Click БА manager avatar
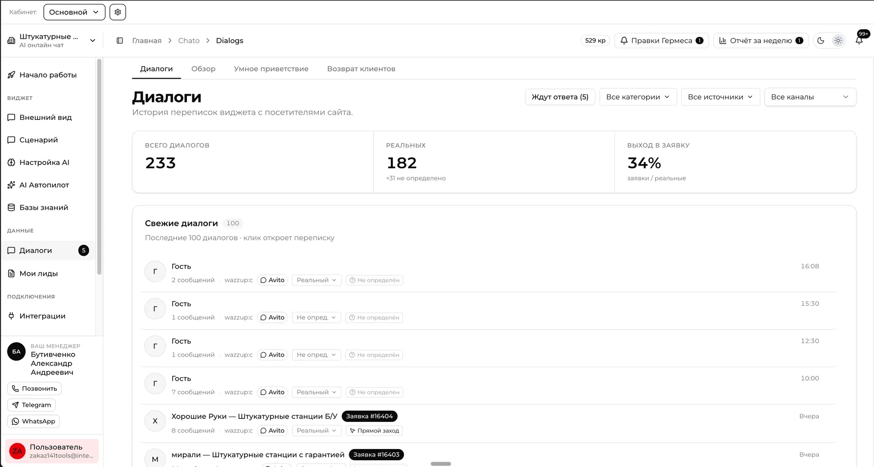 (17, 351)
